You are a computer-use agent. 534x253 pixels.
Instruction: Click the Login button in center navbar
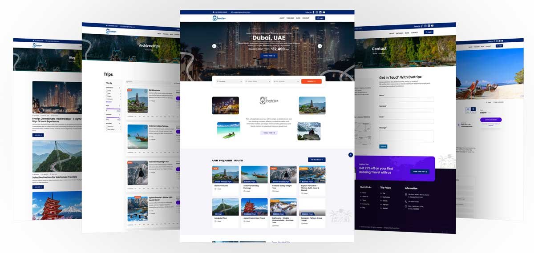click(320, 18)
